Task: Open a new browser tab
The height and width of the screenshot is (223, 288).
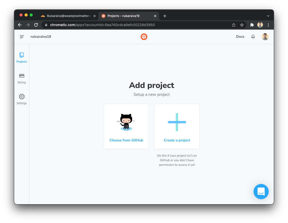Action: pyautogui.click(x=165, y=16)
